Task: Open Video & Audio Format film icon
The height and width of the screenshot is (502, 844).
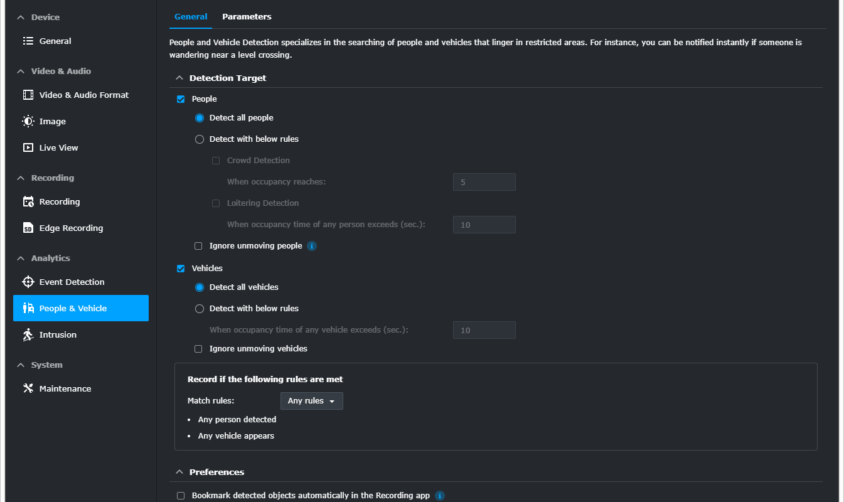Action: coord(28,95)
